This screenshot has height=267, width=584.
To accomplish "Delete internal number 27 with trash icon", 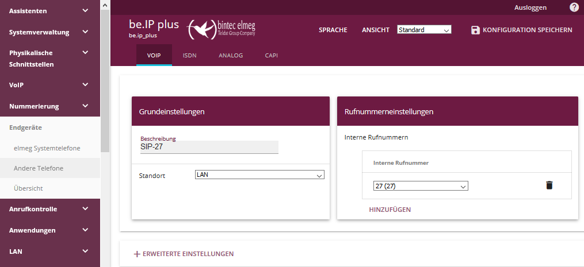I will click(549, 185).
